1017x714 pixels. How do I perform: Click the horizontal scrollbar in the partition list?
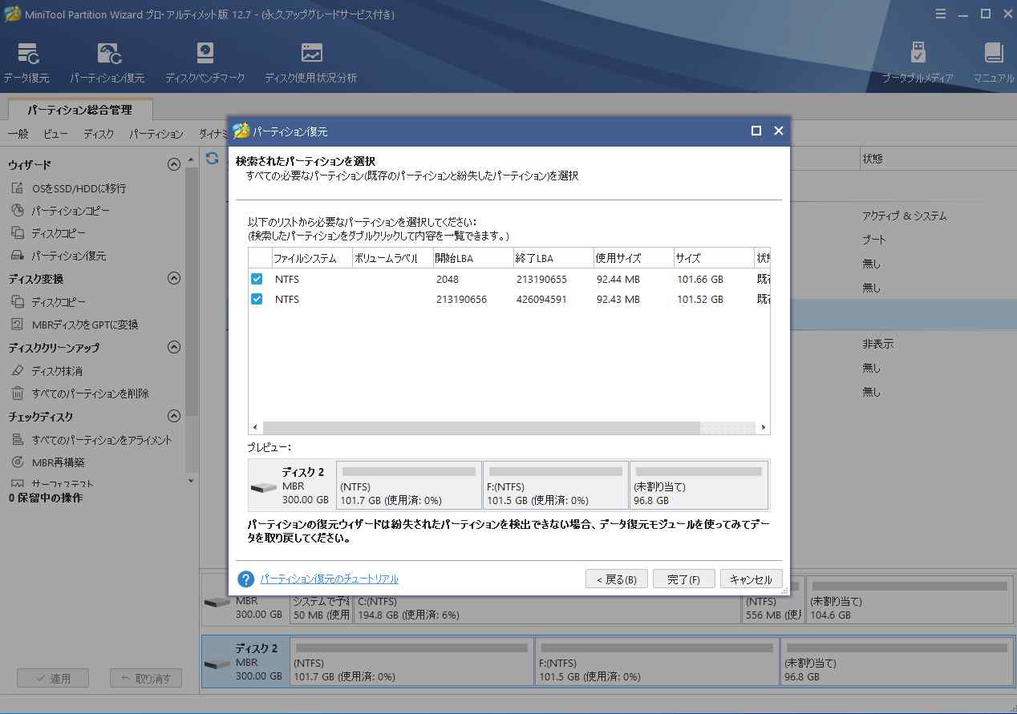click(481, 428)
